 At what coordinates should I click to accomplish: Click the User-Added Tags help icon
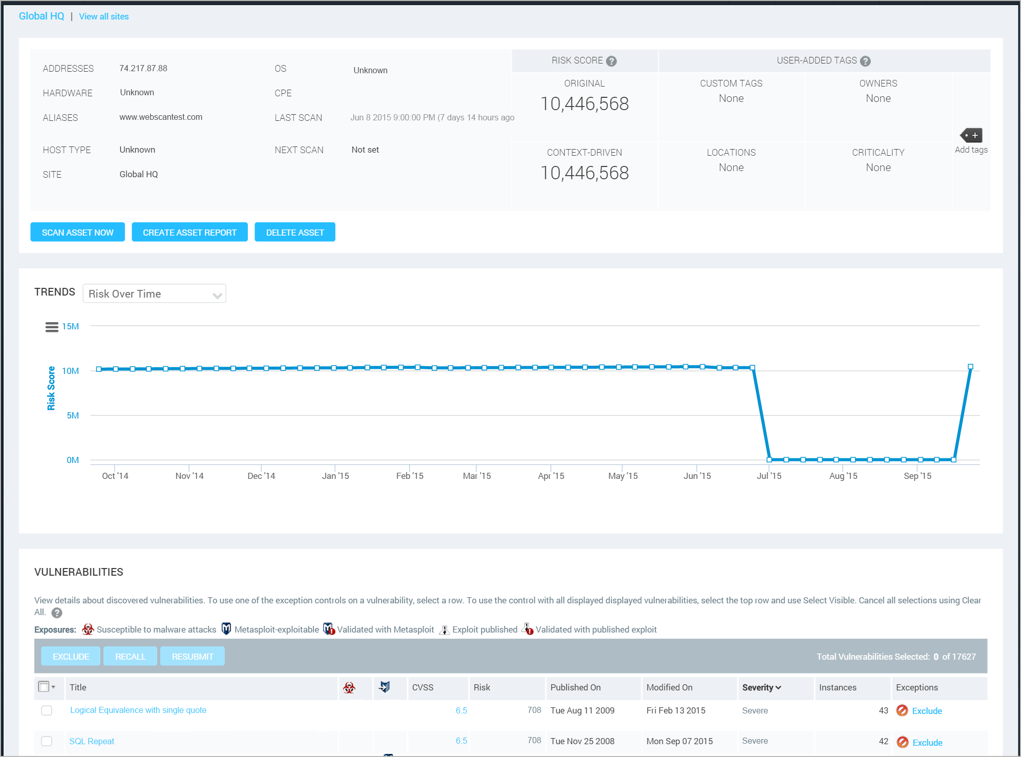pyautogui.click(x=865, y=61)
